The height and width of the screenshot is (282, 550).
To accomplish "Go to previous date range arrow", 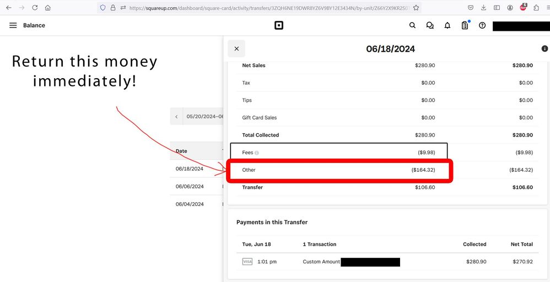I will [176, 117].
